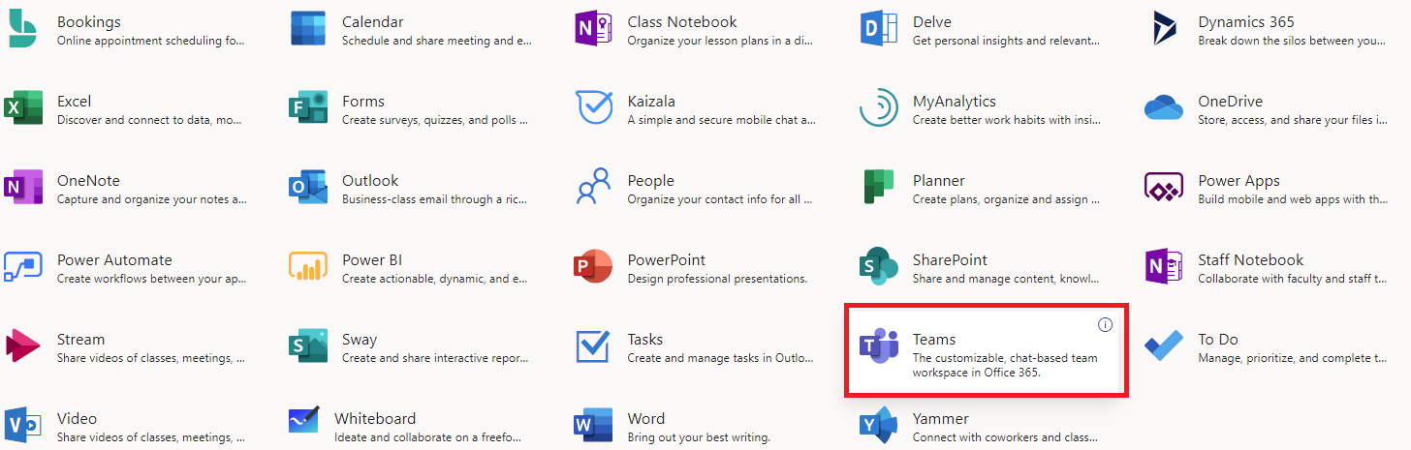Image resolution: width=1411 pixels, height=450 pixels.
Task: Click the People contacts icon
Action: (x=594, y=187)
